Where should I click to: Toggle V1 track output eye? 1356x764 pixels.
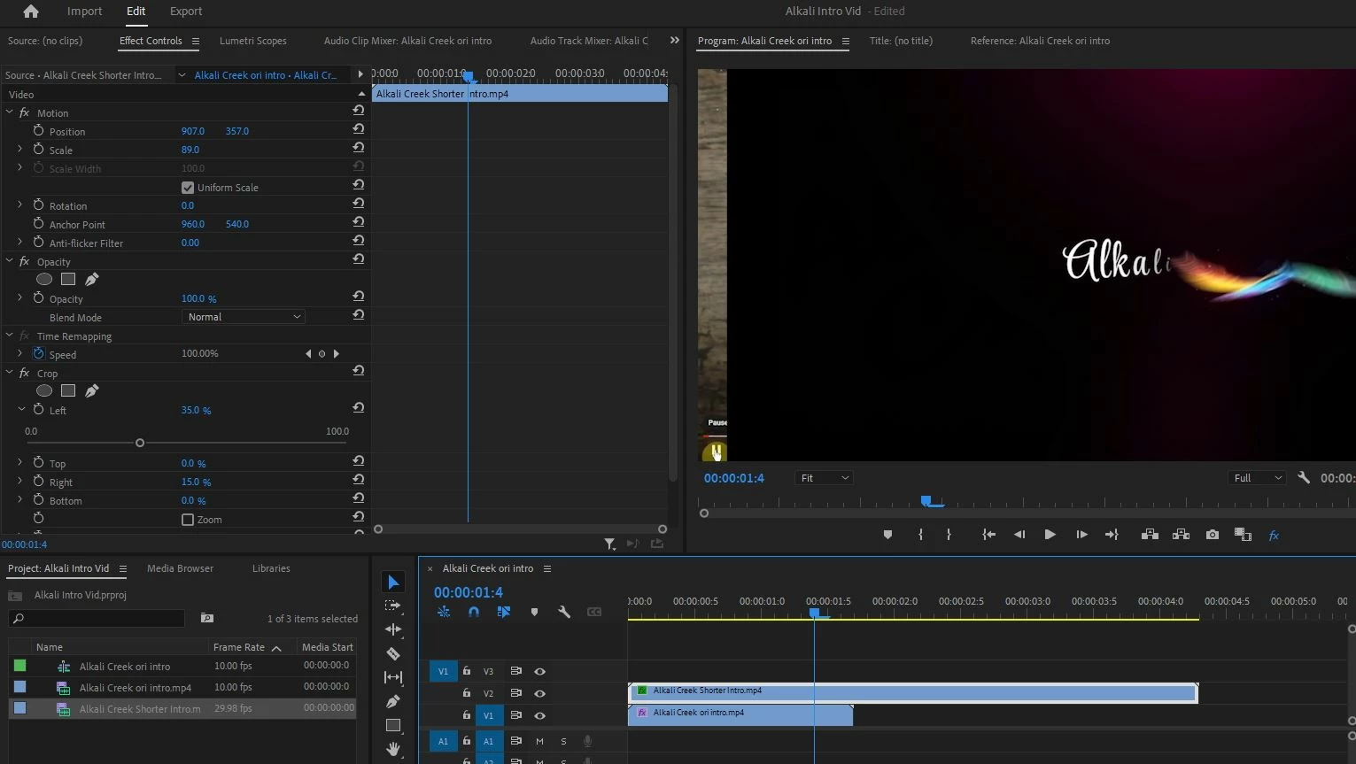pos(539,715)
